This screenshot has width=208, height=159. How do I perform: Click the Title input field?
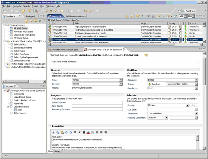pos(128,61)
